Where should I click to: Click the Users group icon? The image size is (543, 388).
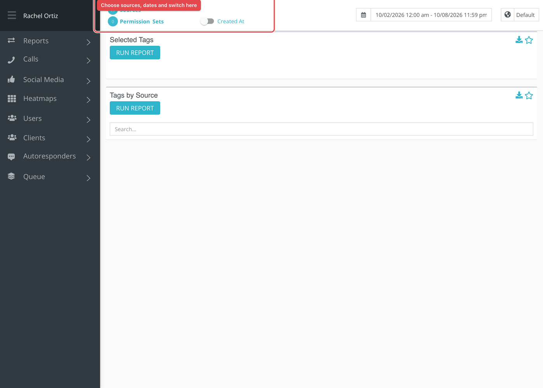click(12, 118)
